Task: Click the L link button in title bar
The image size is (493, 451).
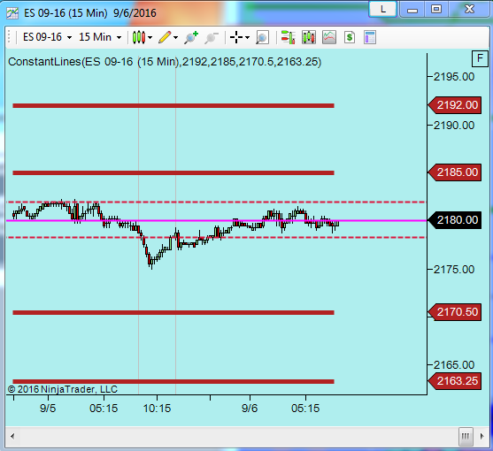Action: tap(382, 9)
